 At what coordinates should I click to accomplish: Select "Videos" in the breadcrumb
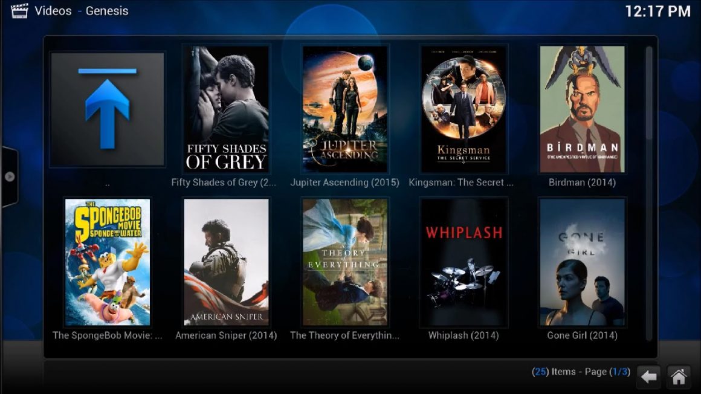(53, 10)
